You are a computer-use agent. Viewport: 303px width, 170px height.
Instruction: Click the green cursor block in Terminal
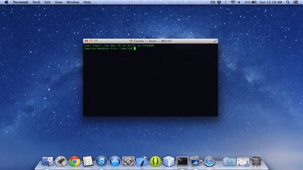[135, 49]
